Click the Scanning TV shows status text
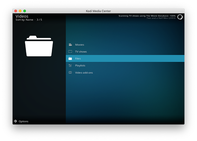This screenshot has width=197, height=141. (x=147, y=16)
